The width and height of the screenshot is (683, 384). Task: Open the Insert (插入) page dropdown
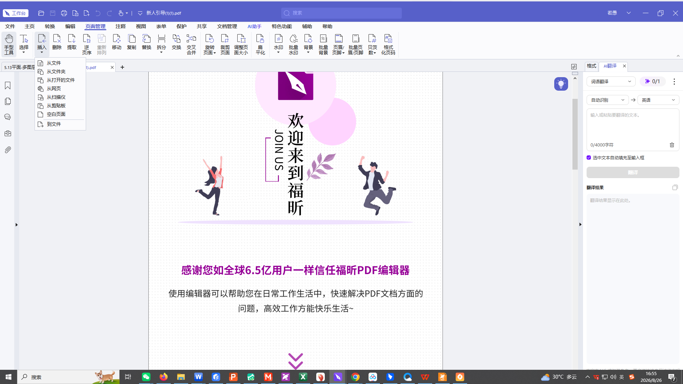tap(42, 44)
